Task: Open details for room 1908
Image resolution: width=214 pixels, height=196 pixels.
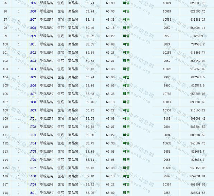Action: coord(33,28)
